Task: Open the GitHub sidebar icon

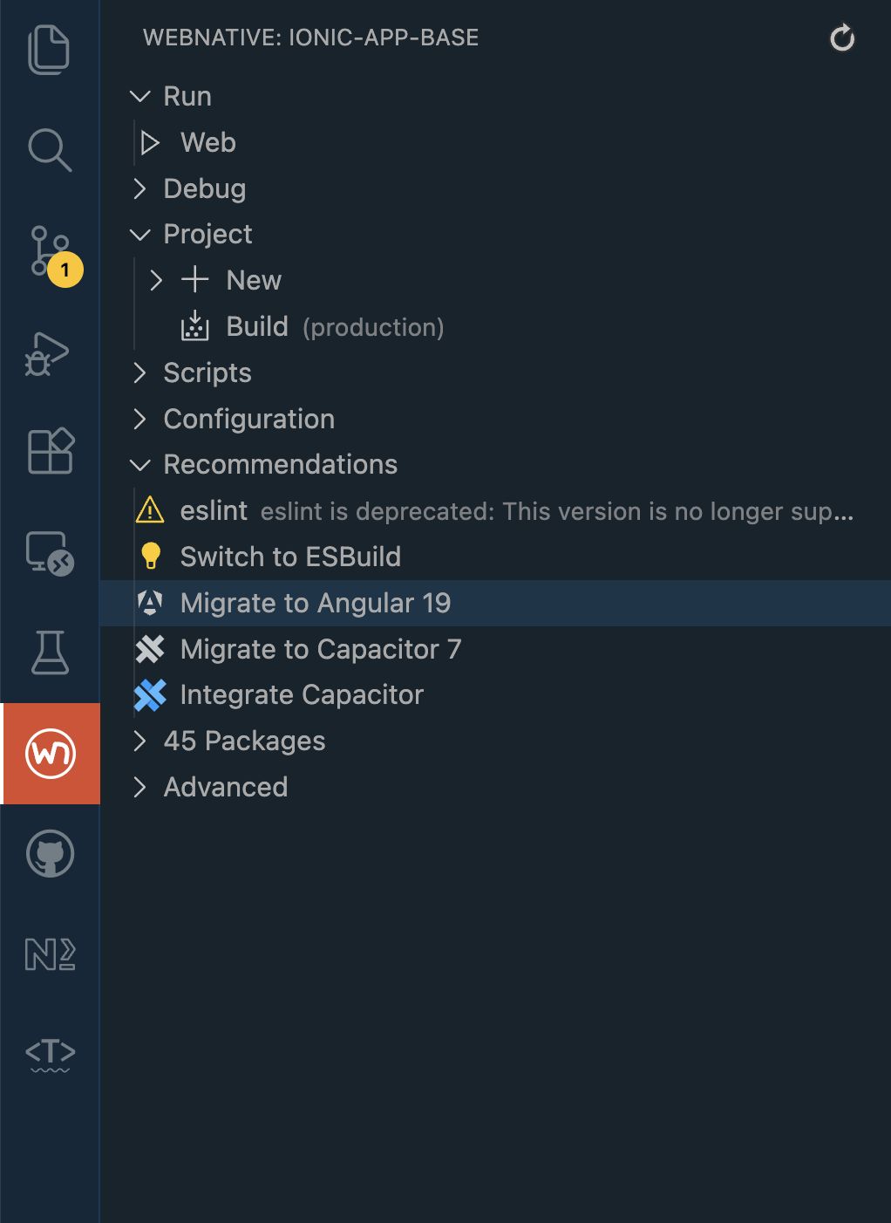Action: coord(50,855)
